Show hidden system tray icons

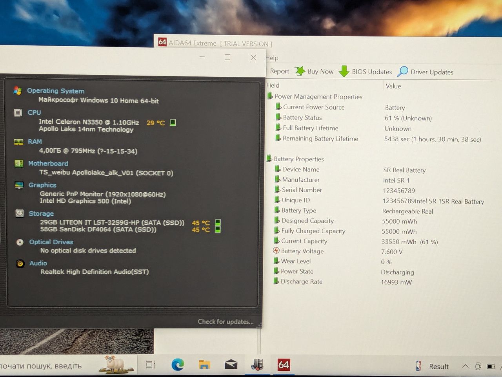(465, 366)
